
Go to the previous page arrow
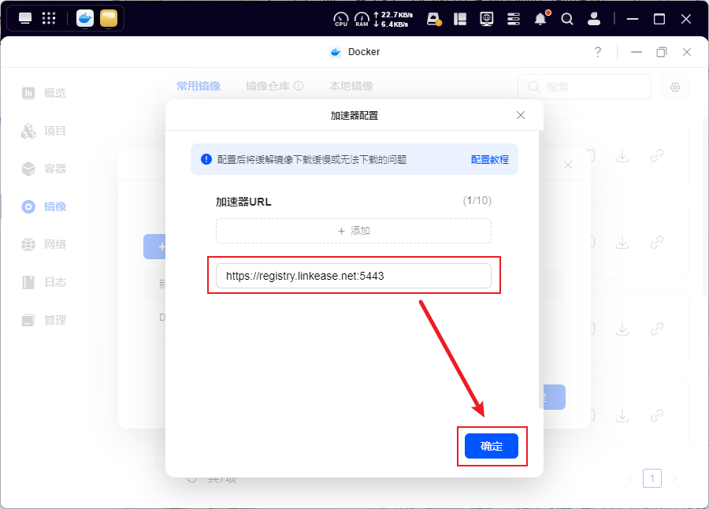(630, 478)
